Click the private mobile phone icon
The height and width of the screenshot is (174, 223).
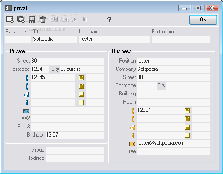27,103
